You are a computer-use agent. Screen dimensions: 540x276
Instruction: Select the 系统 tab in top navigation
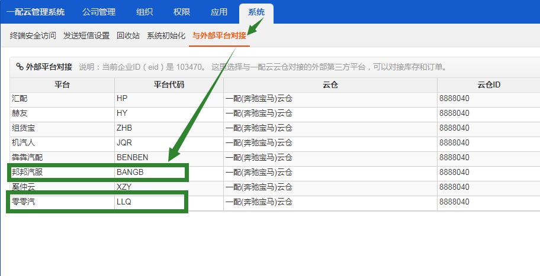tap(256, 12)
